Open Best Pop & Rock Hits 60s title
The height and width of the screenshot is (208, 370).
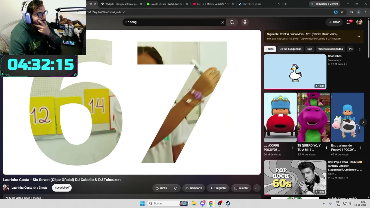tap(345, 166)
